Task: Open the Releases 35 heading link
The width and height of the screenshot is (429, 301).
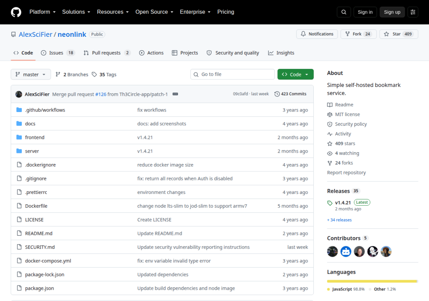Action: coord(344,191)
